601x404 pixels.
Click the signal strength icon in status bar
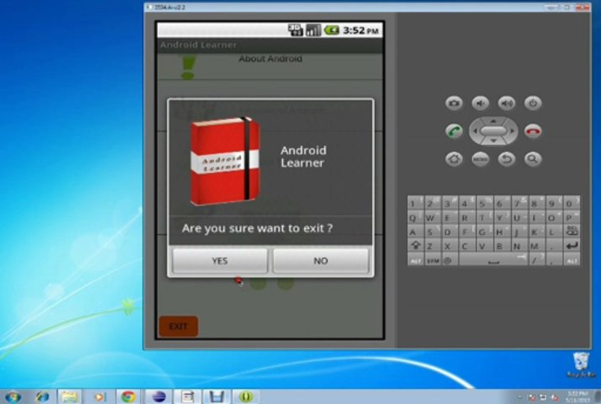[313, 30]
